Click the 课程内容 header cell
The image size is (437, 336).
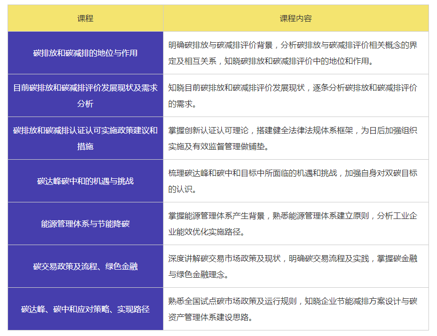[x=298, y=18]
